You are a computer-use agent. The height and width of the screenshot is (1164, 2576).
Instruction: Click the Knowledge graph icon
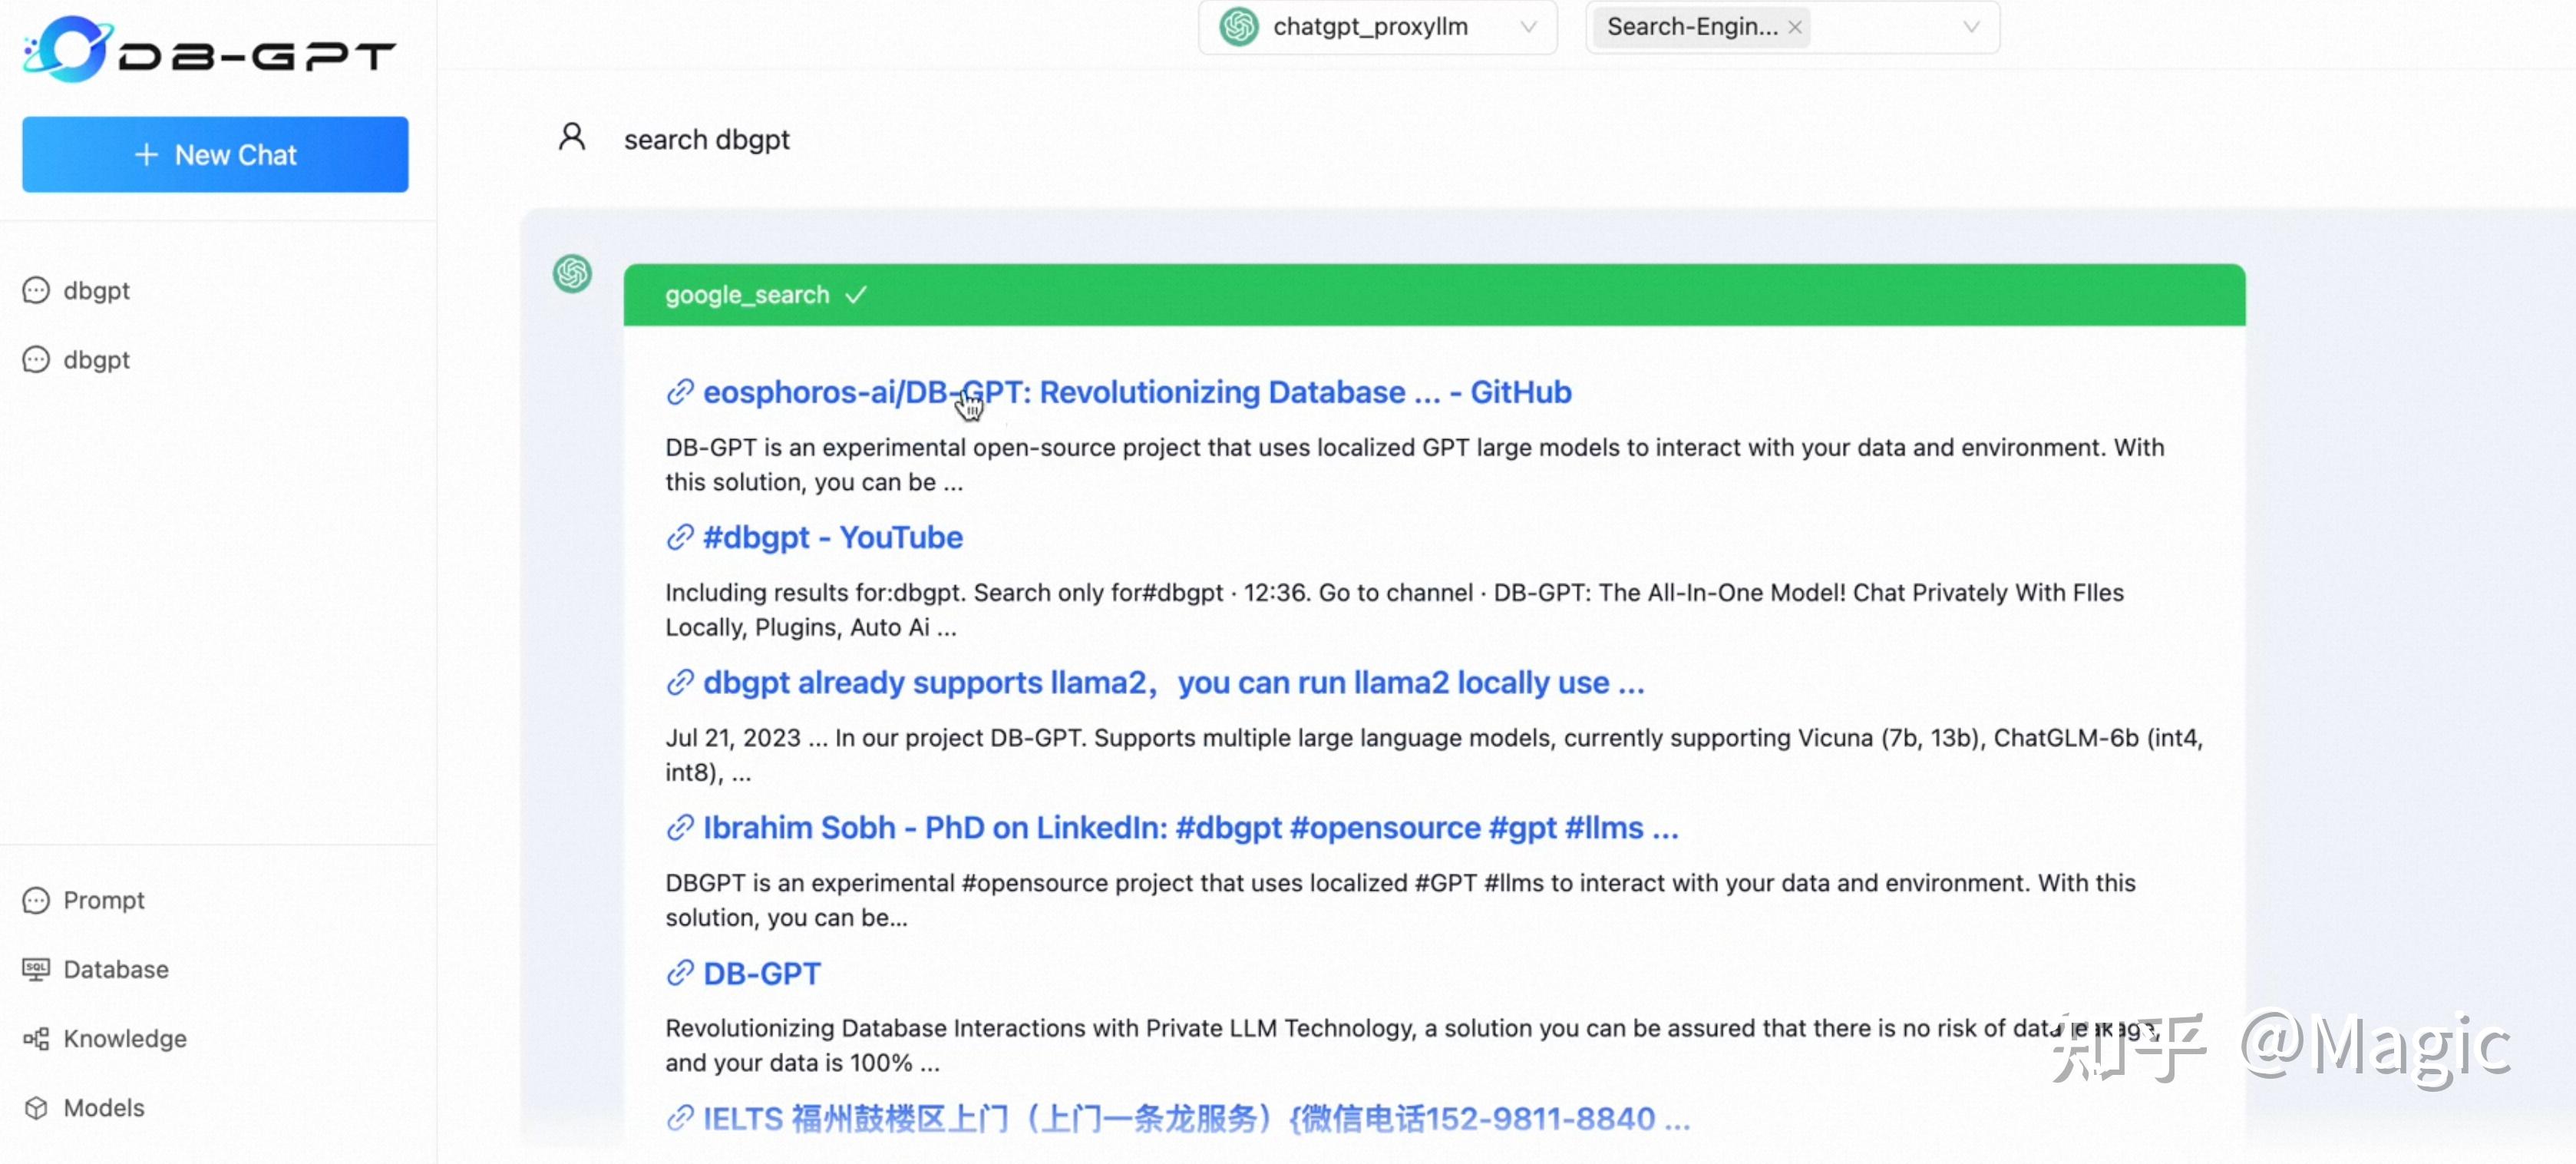pyautogui.click(x=36, y=1038)
